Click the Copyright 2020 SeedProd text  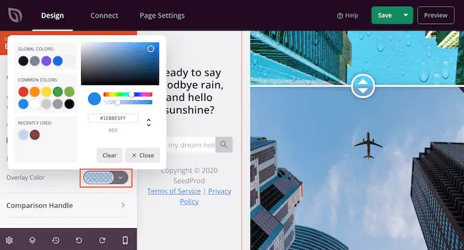(x=190, y=176)
